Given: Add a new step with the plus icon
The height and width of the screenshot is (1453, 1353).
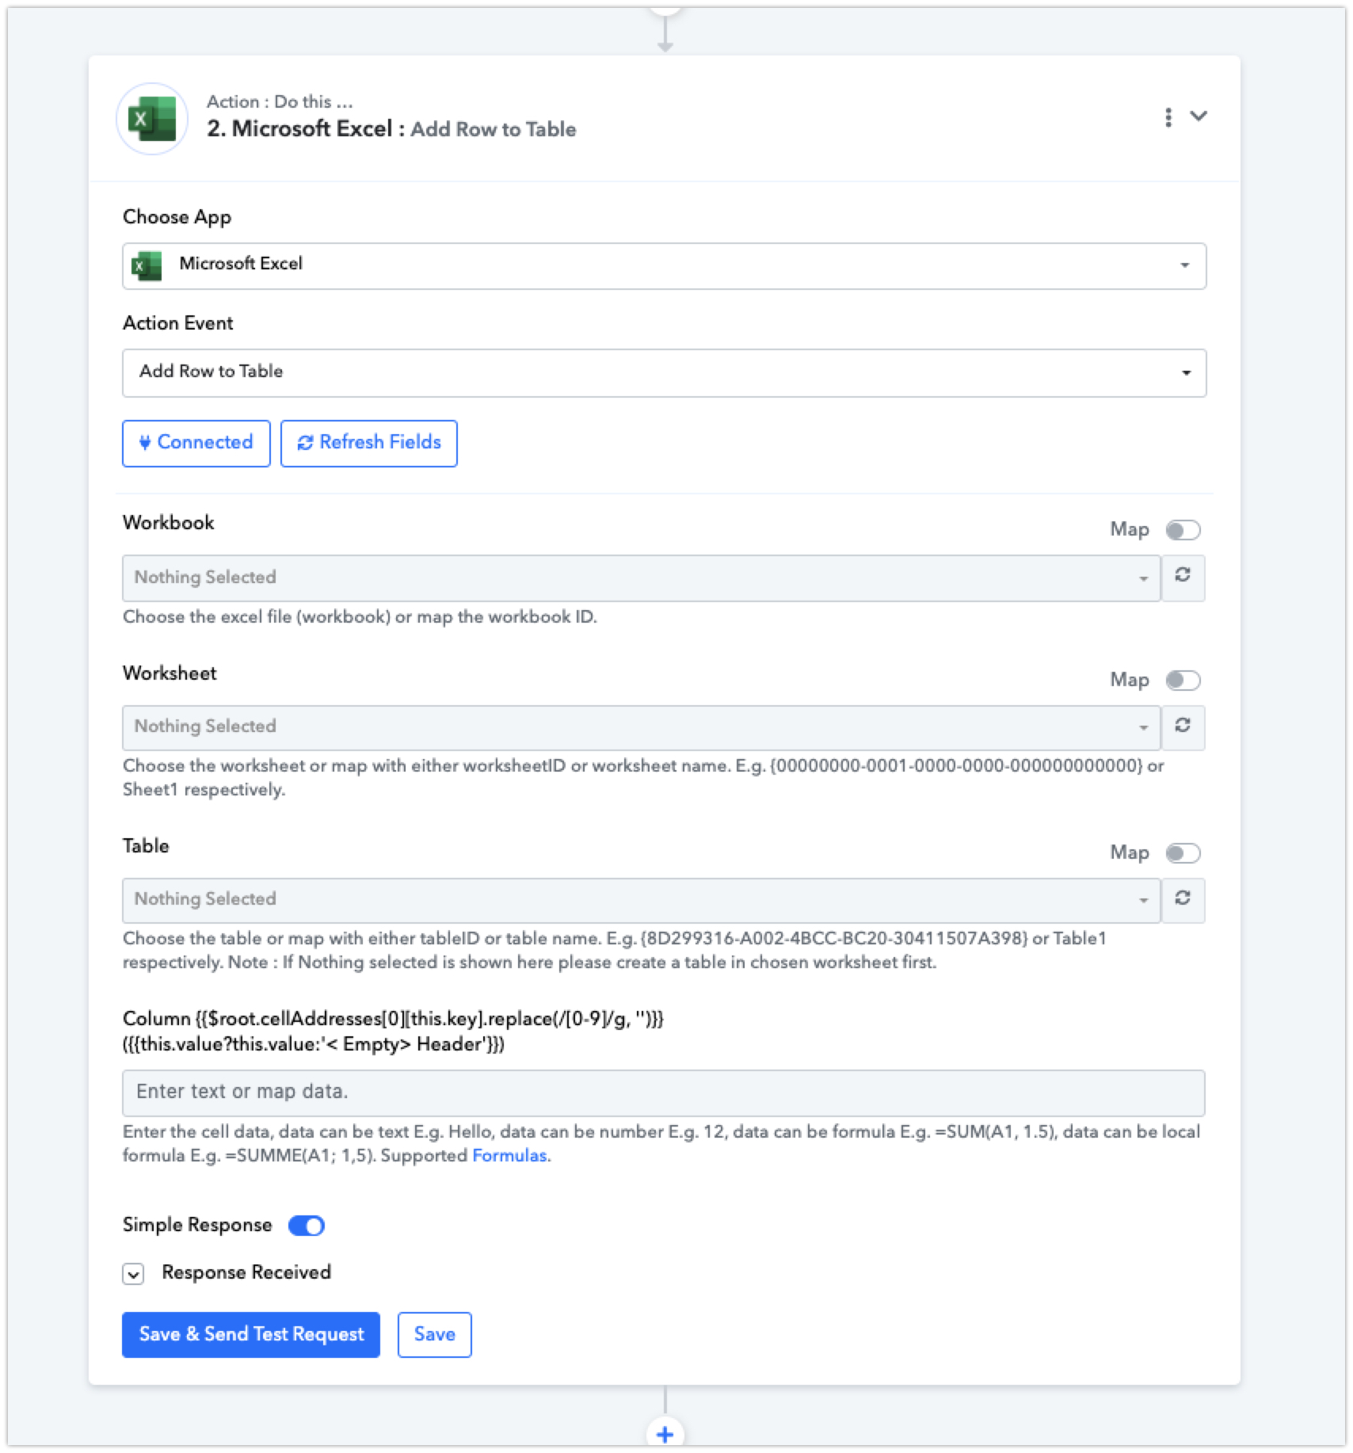Looking at the screenshot, I should 665,1434.
